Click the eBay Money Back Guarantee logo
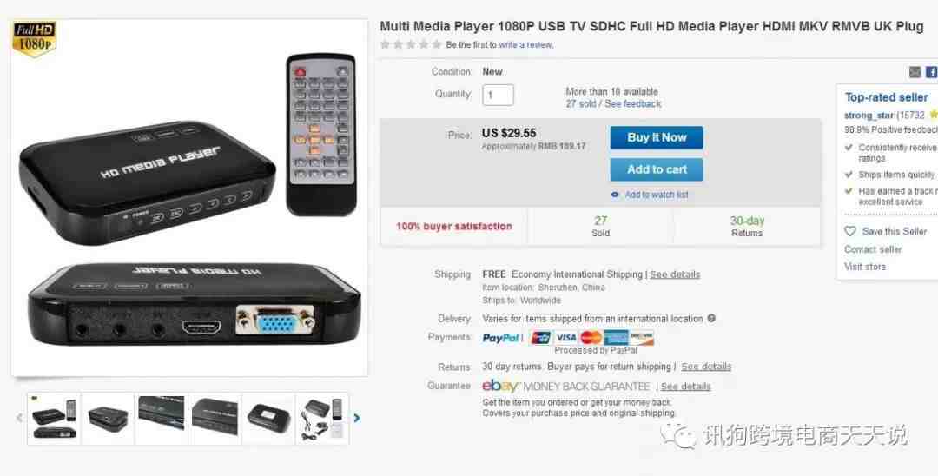The height and width of the screenshot is (476, 938). [x=566, y=387]
